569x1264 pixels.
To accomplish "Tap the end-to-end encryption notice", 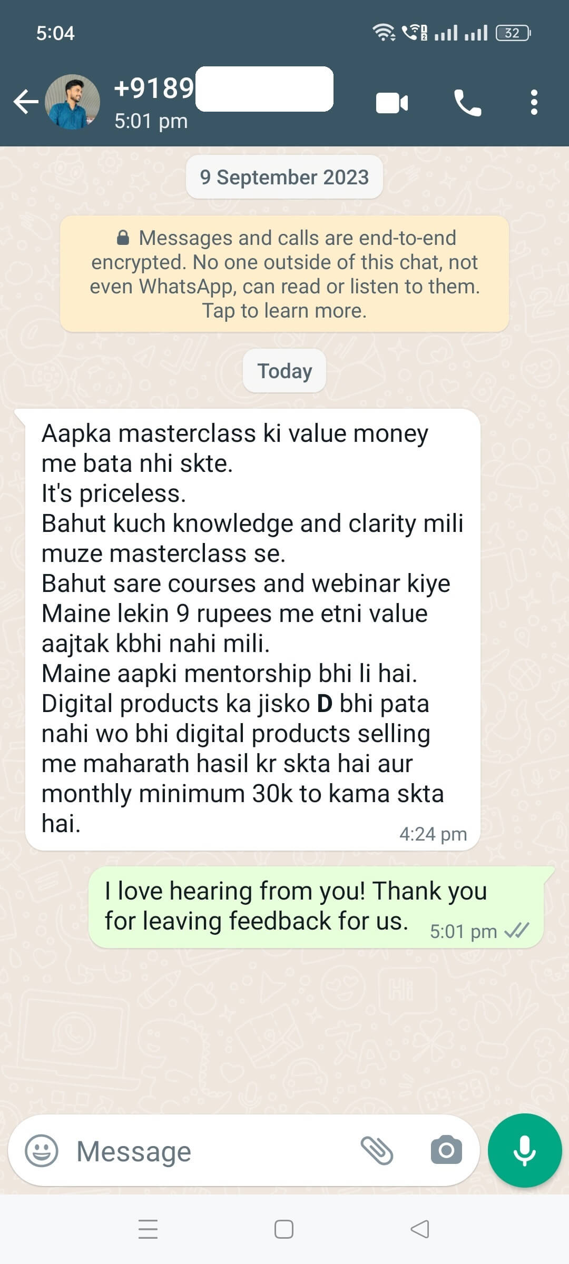I will click(284, 274).
